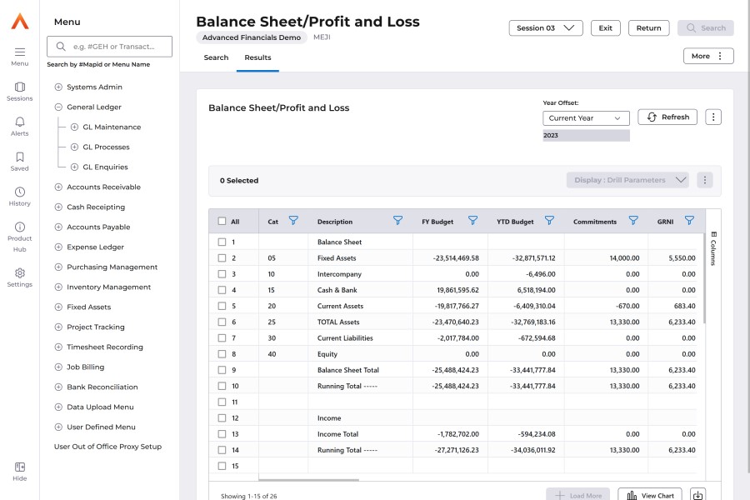
Task: Click the table vertical scrollbar
Action: point(704,278)
